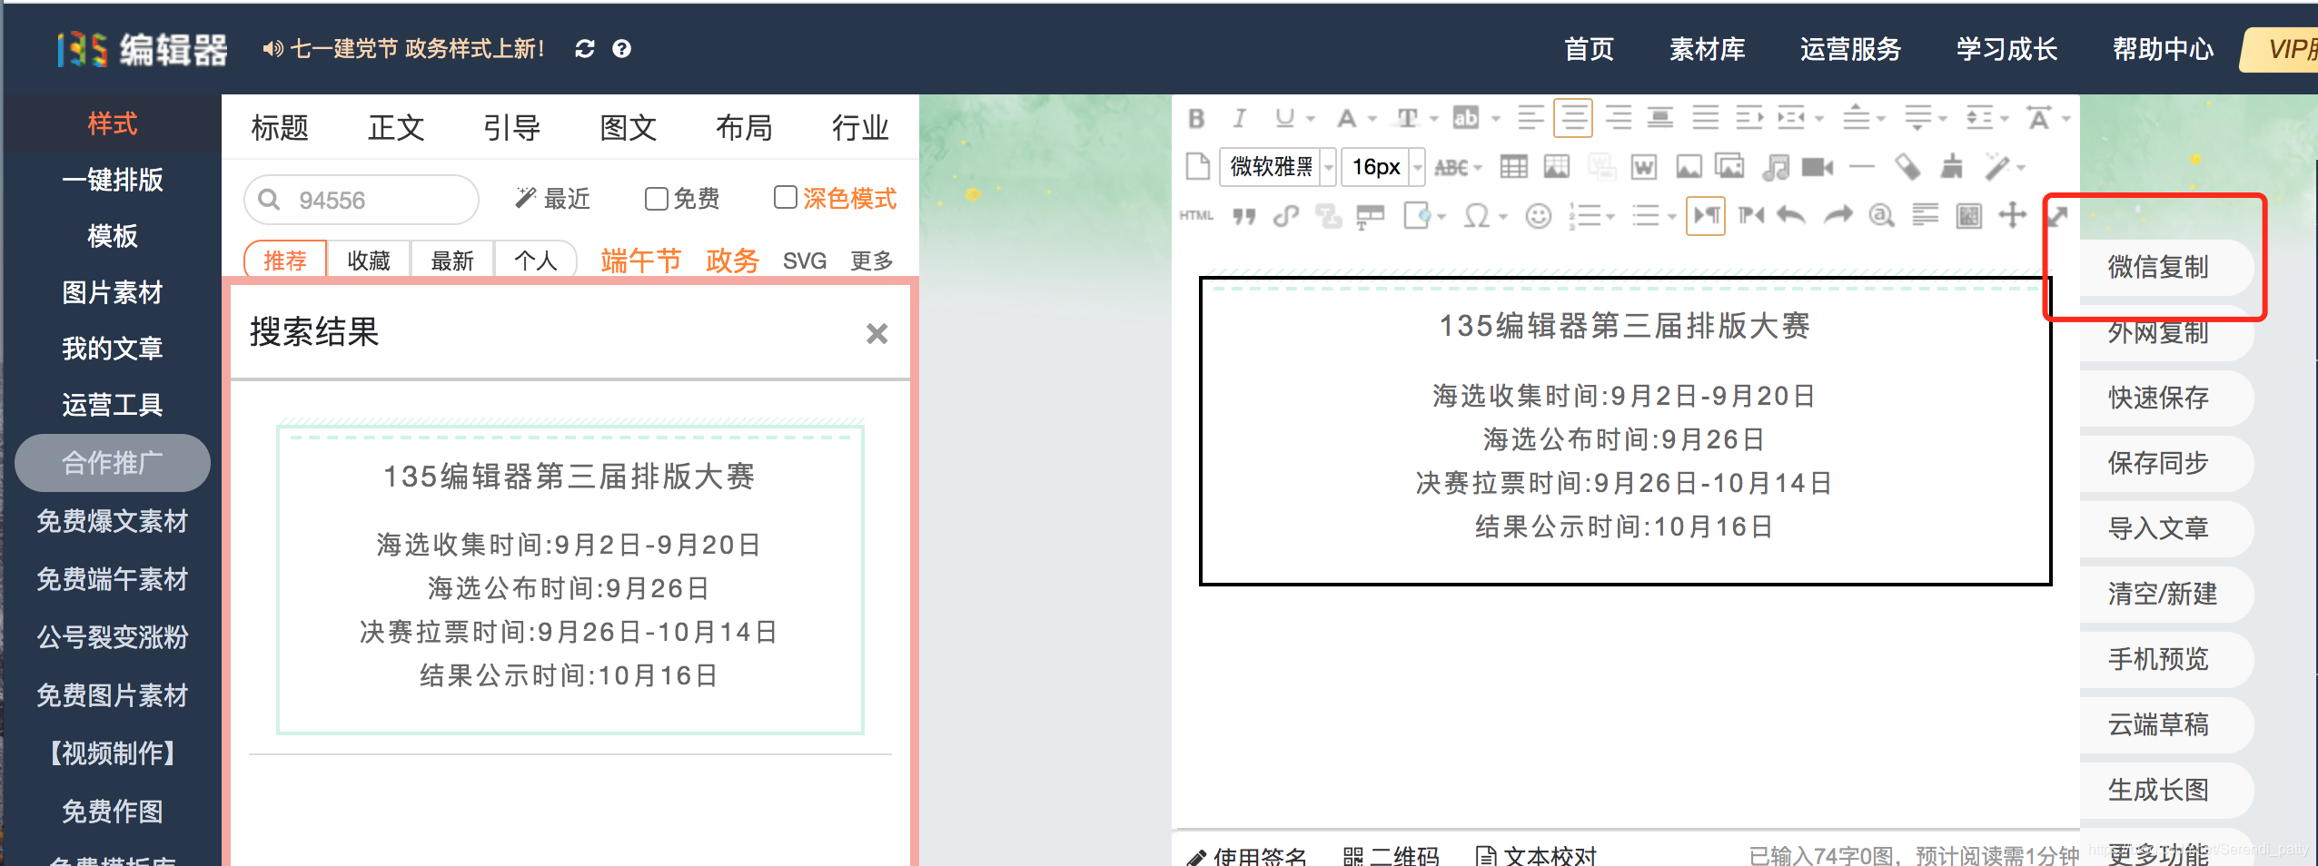Expand the text color dropdown arrow
Screen dimensions: 2318x866
pos(1372,118)
